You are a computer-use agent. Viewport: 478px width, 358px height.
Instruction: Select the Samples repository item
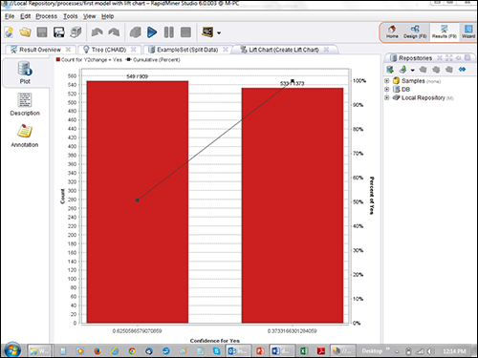coord(417,81)
